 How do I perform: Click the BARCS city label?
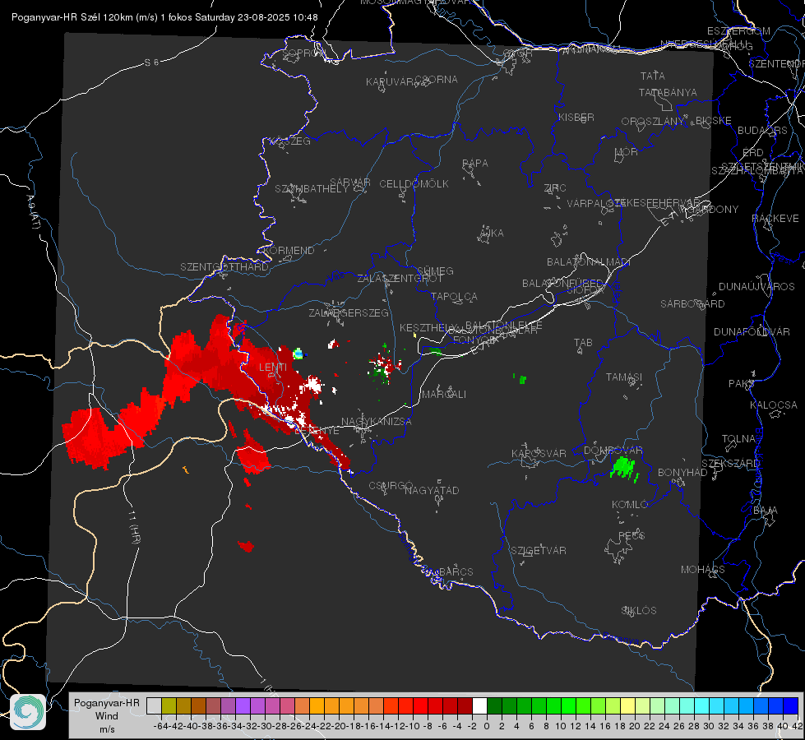point(456,572)
